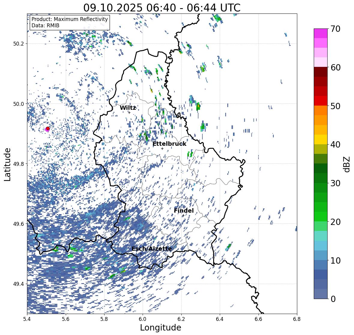Click the 6.8 longitude tick label

pyautogui.click(x=297, y=319)
